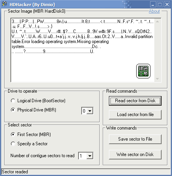The height and width of the screenshot is (176, 172).
Task: Click the sector text scrollbar up arrow
Action: tap(157, 22)
